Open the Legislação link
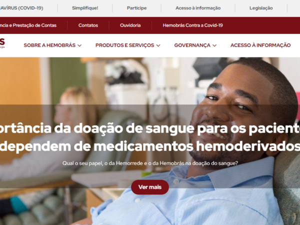300x225 pixels. (261, 8)
